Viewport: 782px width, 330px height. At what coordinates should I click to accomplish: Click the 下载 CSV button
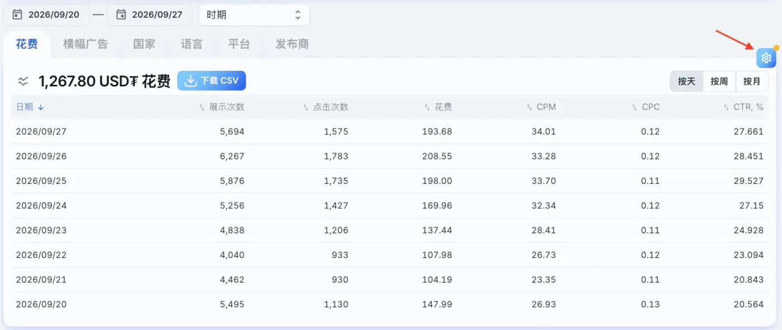click(212, 81)
